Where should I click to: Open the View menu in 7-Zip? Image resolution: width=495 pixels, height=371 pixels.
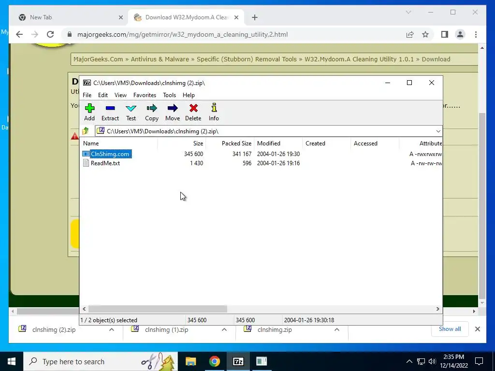[120, 95]
